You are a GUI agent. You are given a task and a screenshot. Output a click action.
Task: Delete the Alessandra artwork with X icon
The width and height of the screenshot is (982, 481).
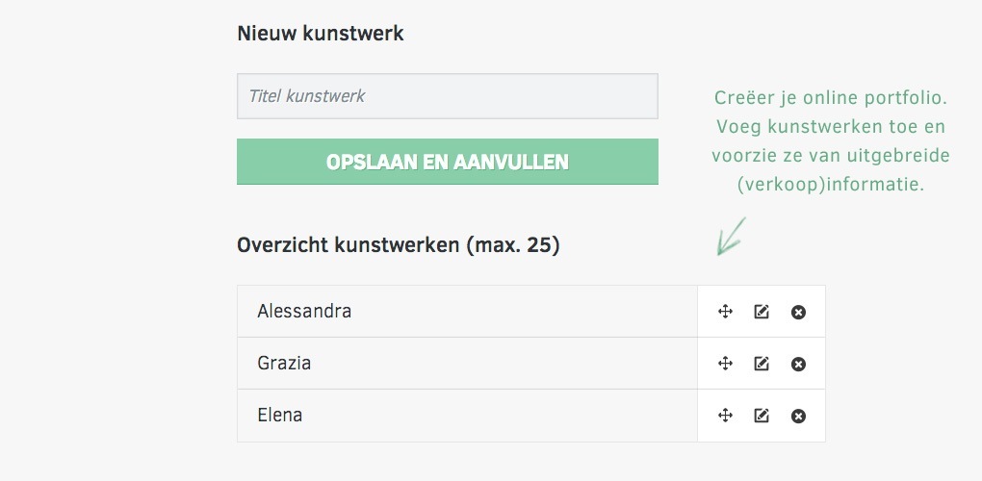point(798,312)
